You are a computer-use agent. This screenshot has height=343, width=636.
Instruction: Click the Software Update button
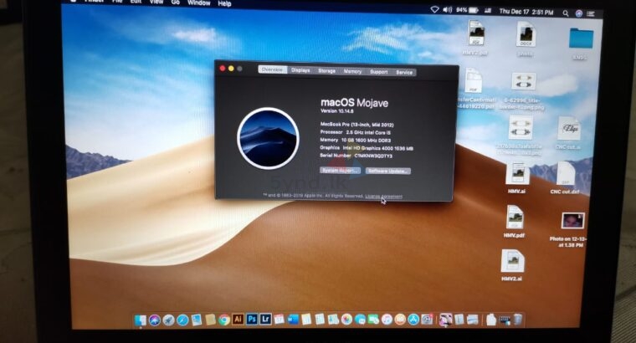tap(388, 171)
